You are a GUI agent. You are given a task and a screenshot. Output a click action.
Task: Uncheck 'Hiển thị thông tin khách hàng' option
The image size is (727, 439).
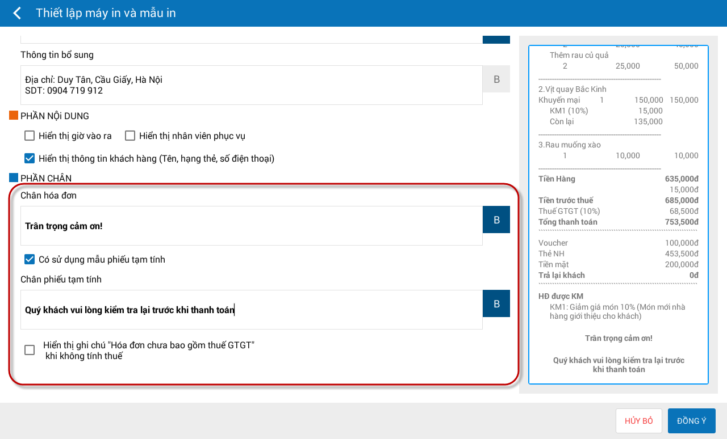point(30,158)
